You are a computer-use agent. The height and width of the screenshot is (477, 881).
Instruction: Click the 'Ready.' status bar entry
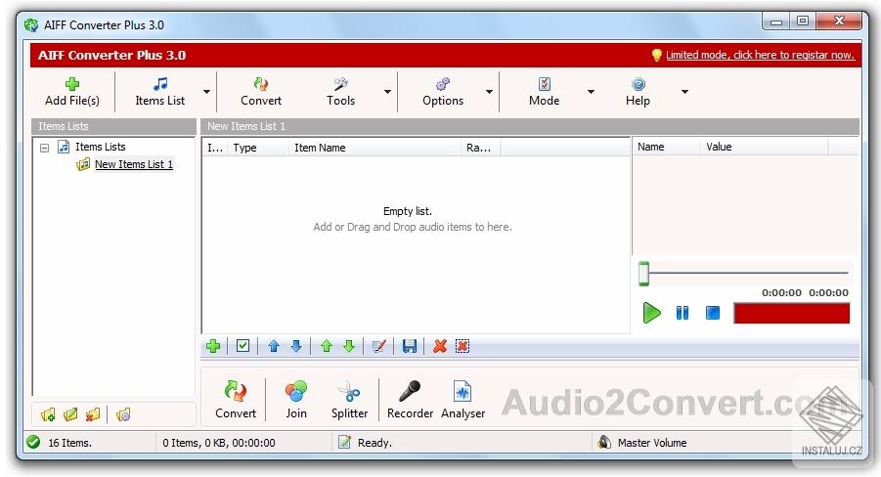[x=374, y=443]
